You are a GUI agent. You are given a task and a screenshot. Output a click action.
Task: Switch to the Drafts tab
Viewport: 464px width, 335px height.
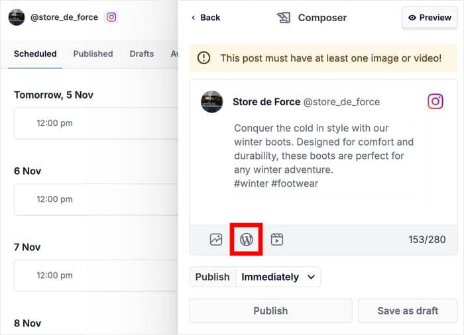click(x=142, y=54)
